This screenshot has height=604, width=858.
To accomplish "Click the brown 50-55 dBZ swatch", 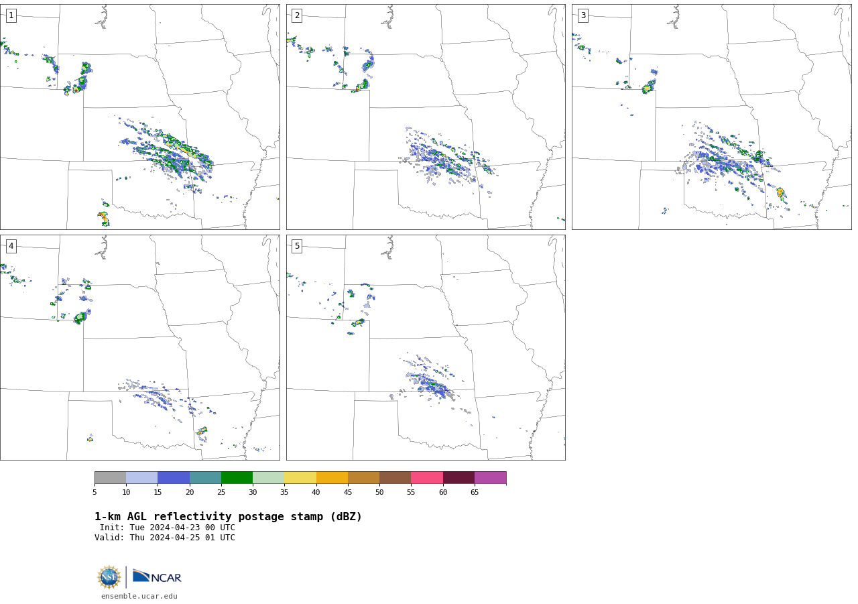I will (395, 478).
